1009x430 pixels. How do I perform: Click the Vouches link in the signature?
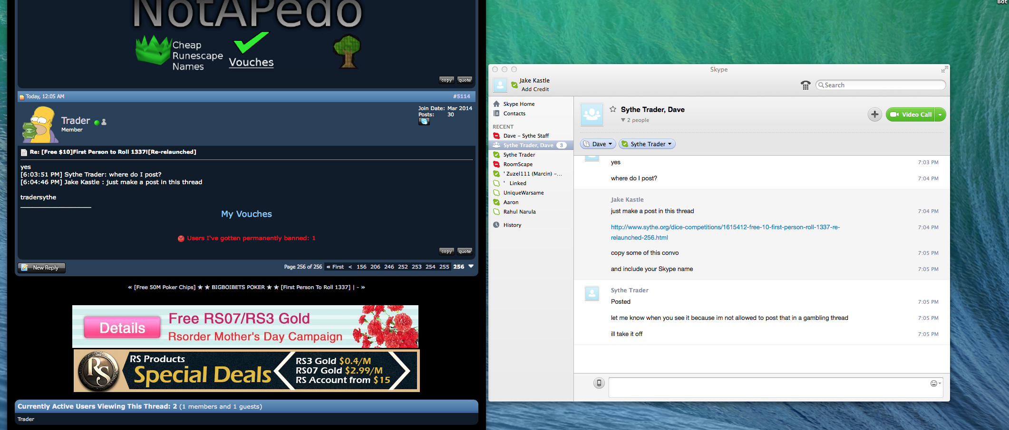tap(251, 62)
